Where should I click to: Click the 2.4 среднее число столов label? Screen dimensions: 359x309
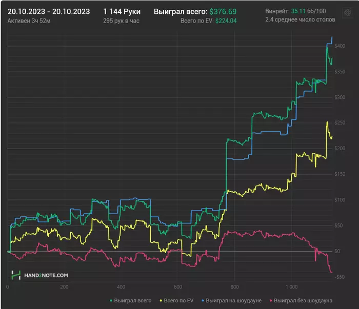click(x=300, y=19)
